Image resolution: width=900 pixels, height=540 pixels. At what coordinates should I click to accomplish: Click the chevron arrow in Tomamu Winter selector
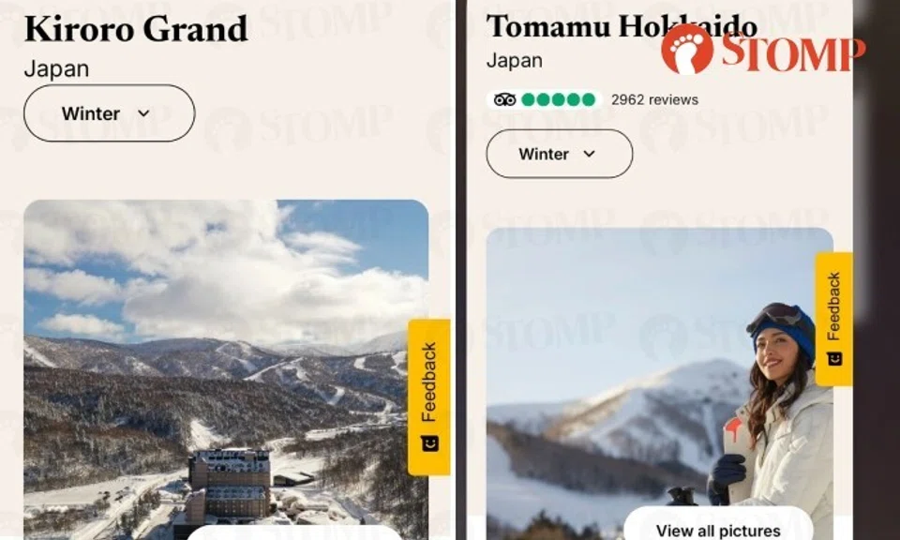point(589,154)
